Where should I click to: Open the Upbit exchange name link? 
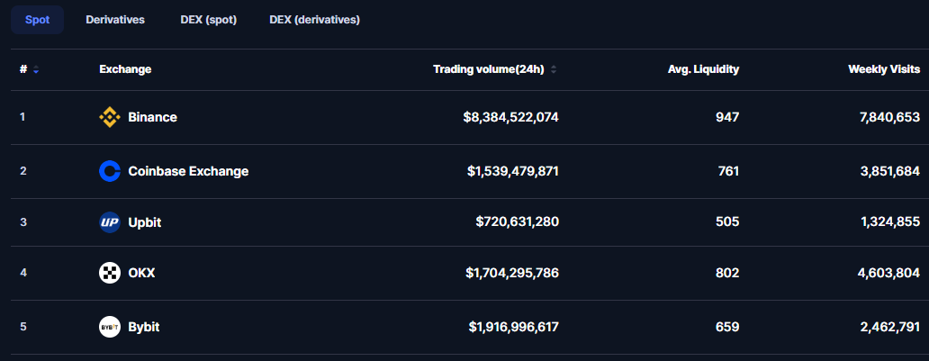click(x=145, y=222)
